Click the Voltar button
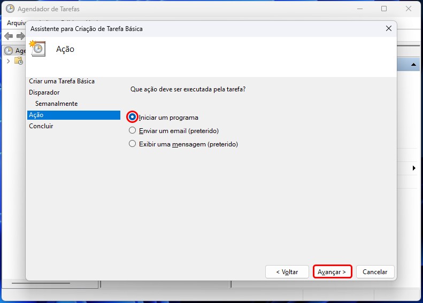Viewport: 423px width, 303px height. coord(287,271)
